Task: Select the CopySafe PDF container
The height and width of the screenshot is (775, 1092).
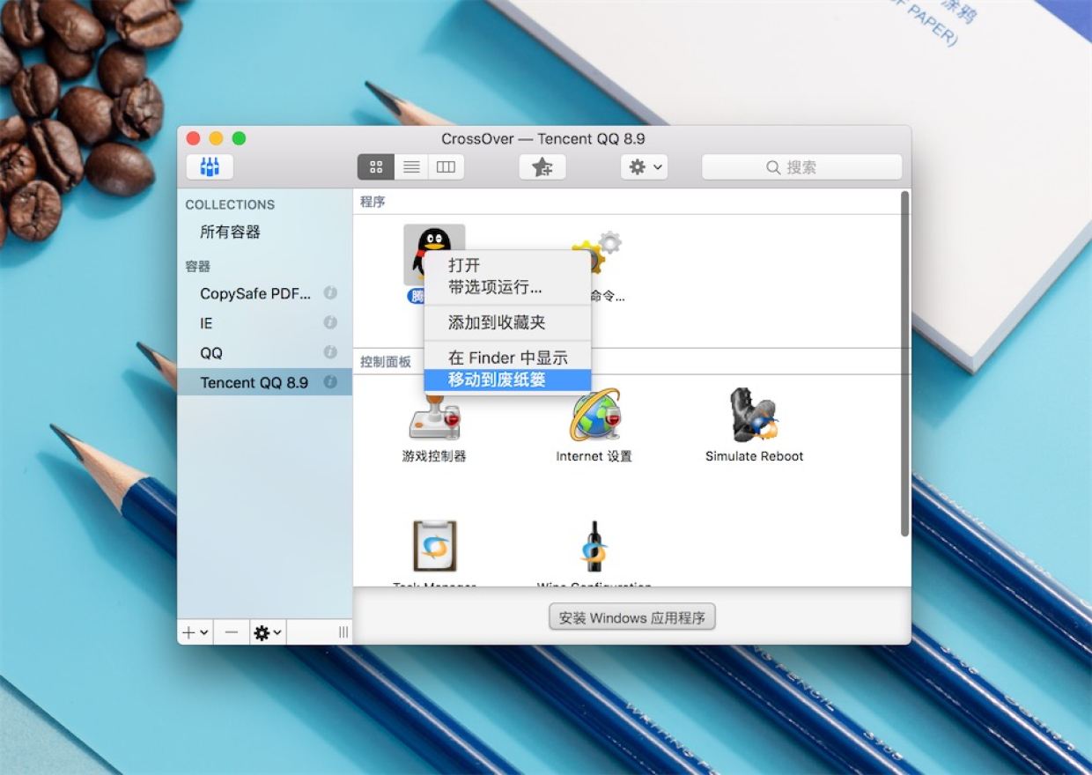Action: click(x=255, y=293)
